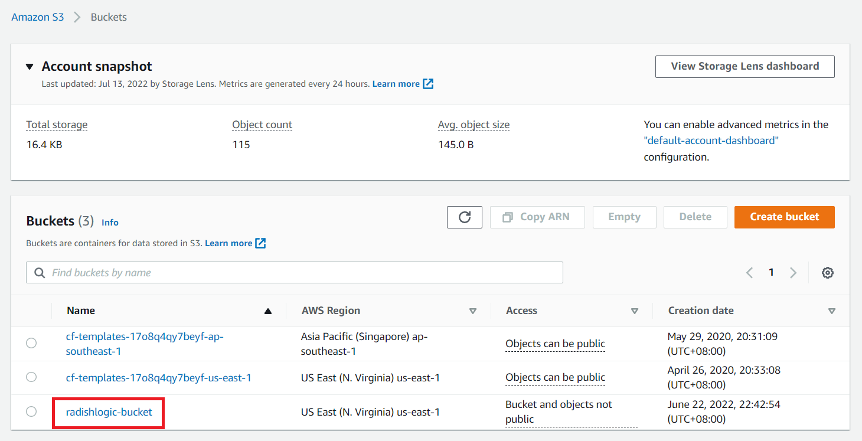The width and height of the screenshot is (862, 441).
Task: Select the cf-templates us-east-1 bucket radio button
Action: pyautogui.click(x=31, y=377)
